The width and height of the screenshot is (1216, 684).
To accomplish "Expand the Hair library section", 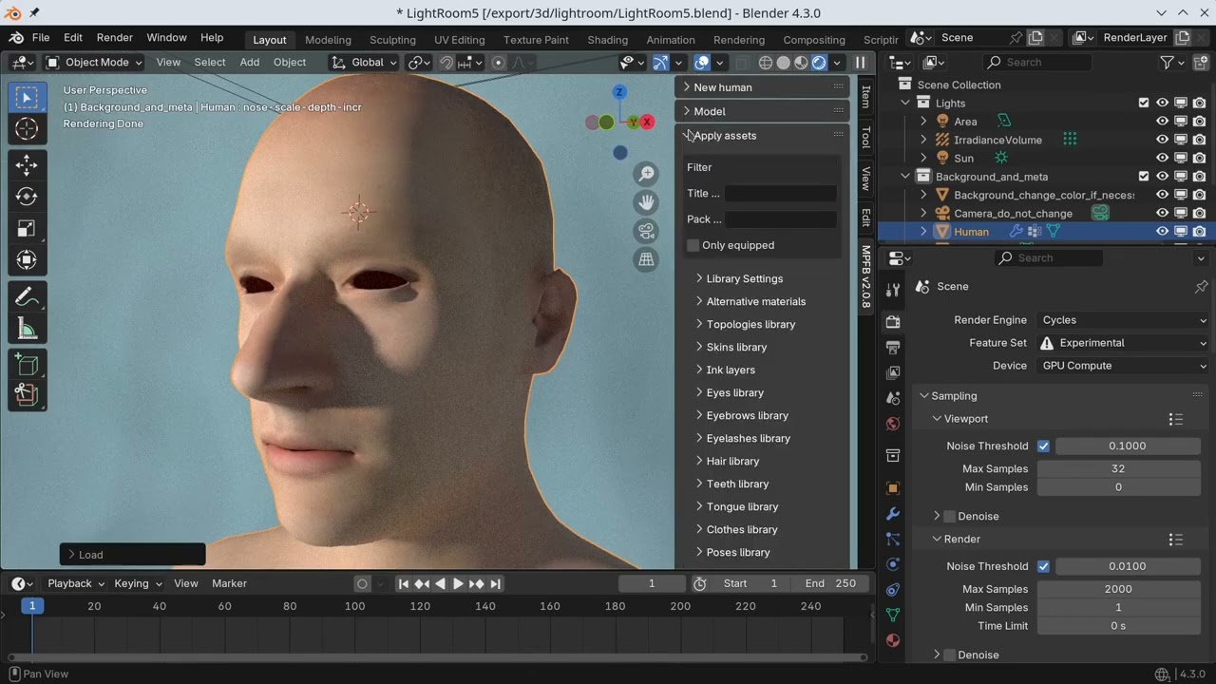I will pyautogui.click(x=732, y=461).
